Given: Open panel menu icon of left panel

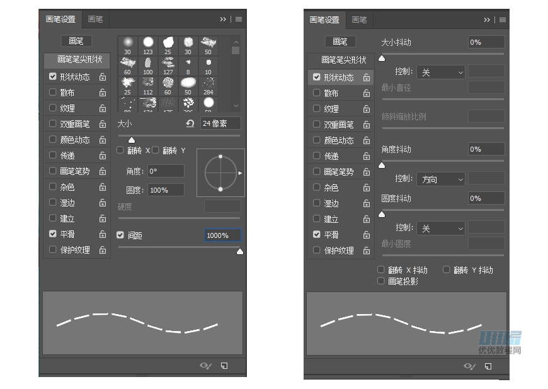Looking at the screenshot, I should click(239, 20).
